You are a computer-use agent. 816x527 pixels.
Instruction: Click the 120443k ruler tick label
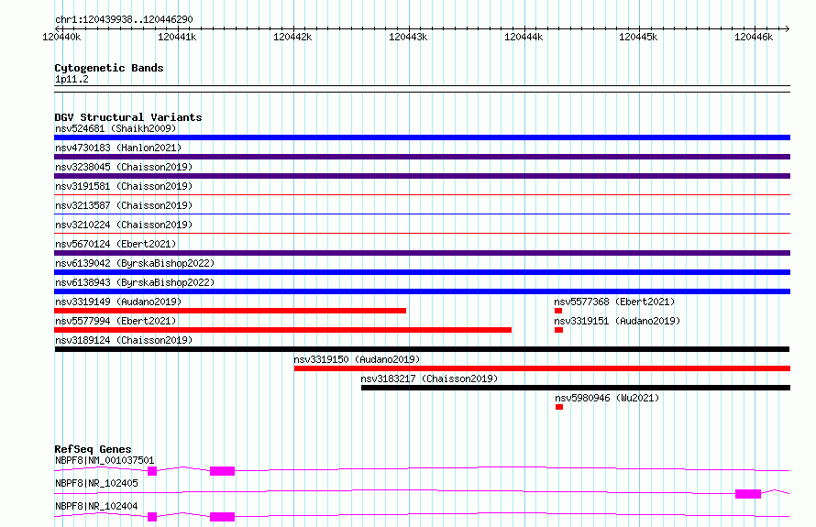point(408,37)
